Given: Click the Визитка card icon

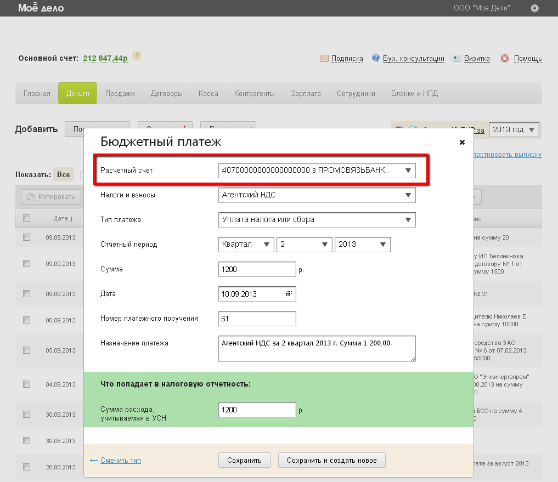Looking at the screenshot, I should [456, 58].
